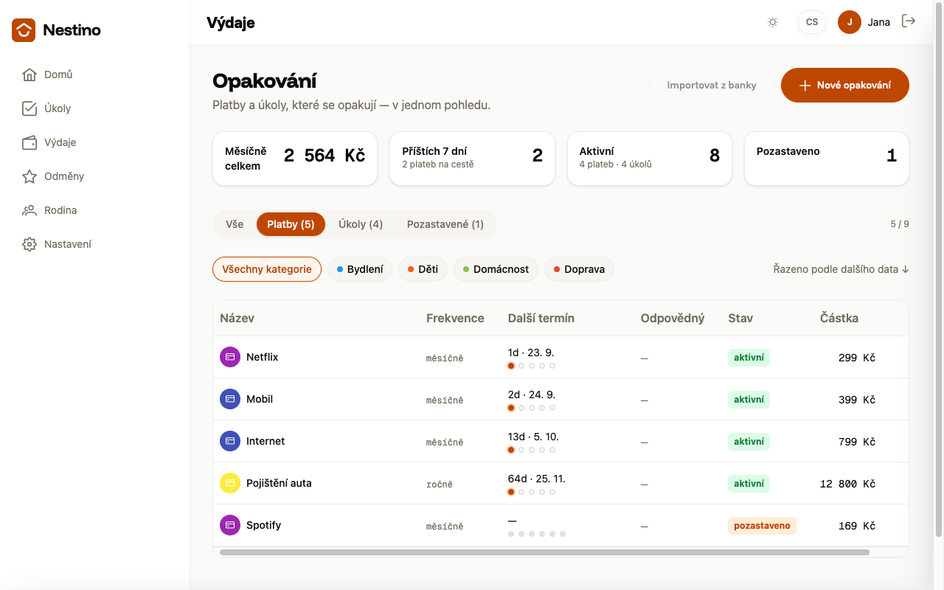Click the yellow Pojištění auta icon

pyautogui.click(x=230, y=483)
